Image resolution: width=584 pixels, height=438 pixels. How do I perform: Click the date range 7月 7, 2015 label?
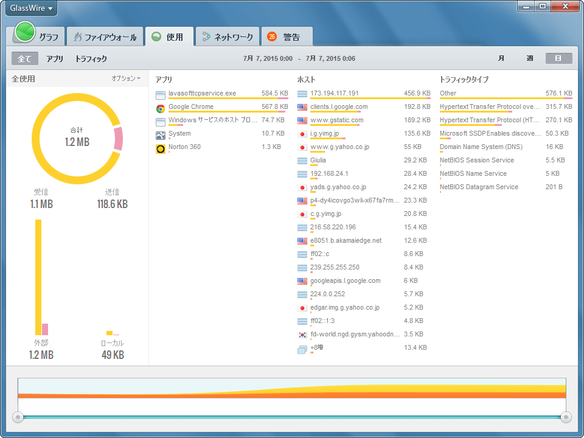[x=299, y=58]
